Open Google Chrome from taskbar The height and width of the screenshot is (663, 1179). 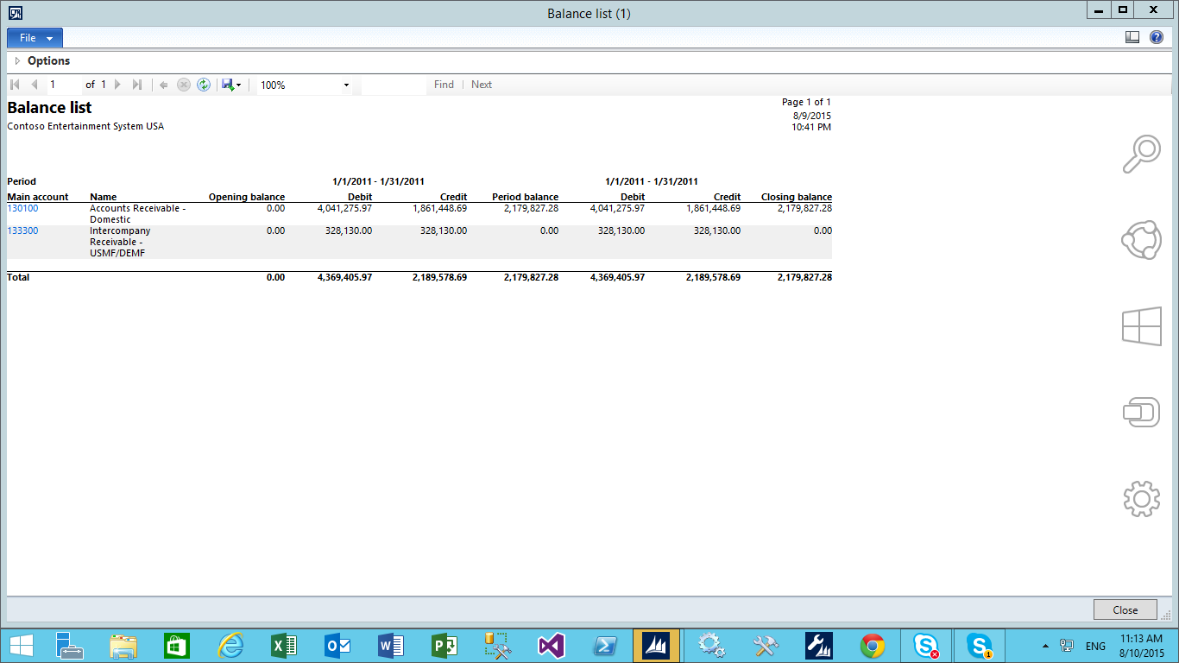[x=873, y=645]
